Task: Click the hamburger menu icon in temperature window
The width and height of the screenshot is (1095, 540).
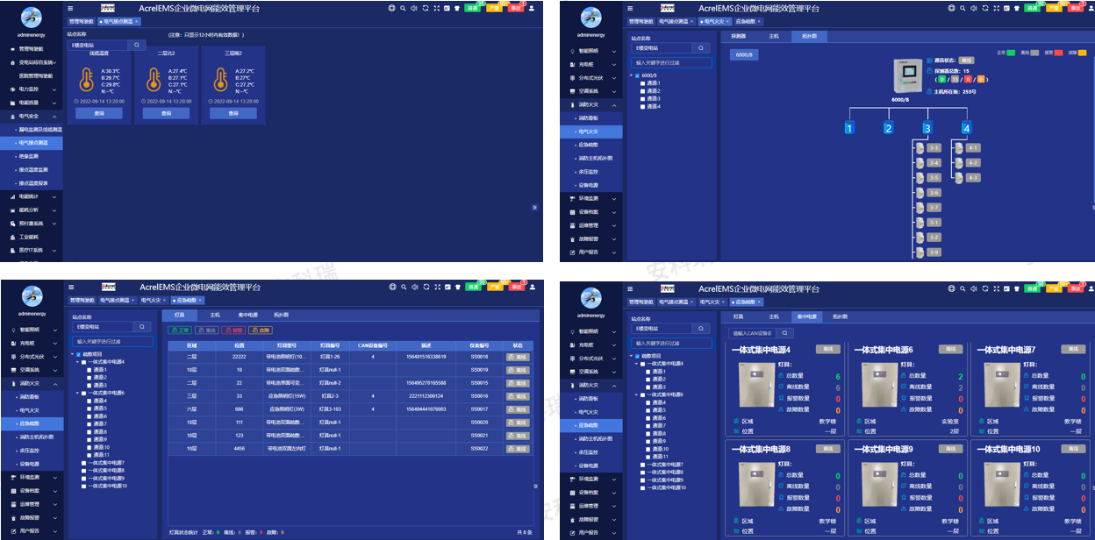Action: [70, 8]
